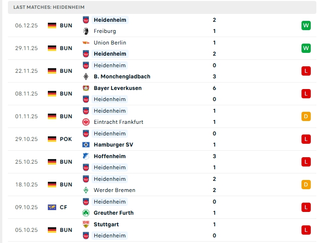321x243 pixels.
Task: Click the Freiburg club crest icon
Action: 85,31
